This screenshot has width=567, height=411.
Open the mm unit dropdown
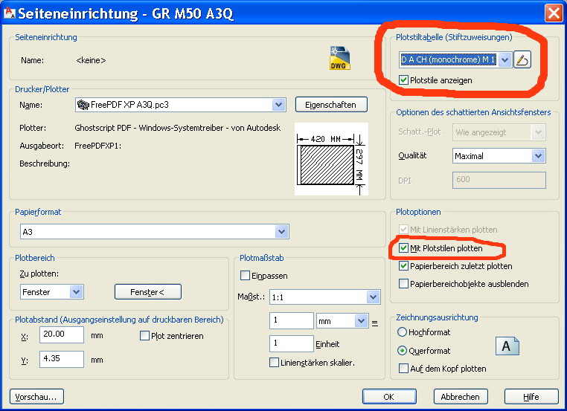[361, 321]
